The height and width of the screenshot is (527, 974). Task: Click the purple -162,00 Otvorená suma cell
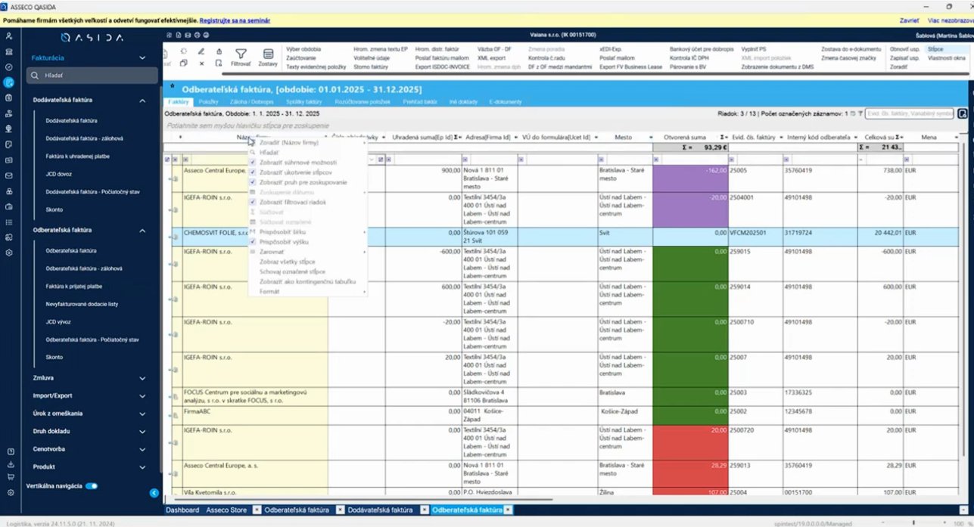point(690,178)
